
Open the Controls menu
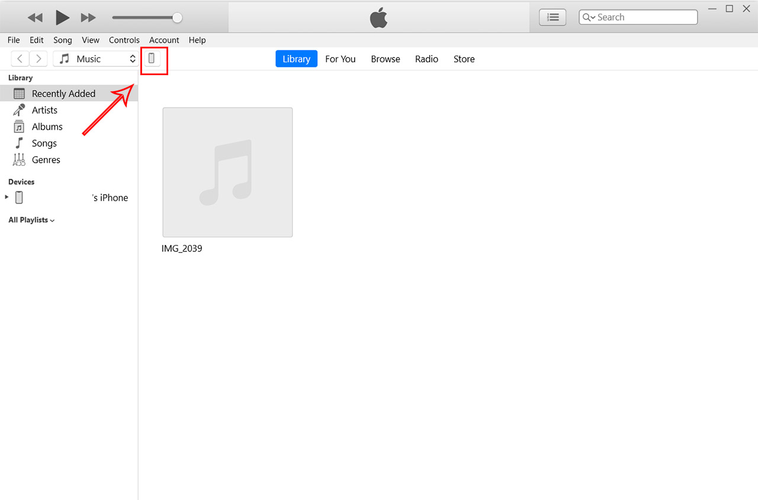coord(124,40)
